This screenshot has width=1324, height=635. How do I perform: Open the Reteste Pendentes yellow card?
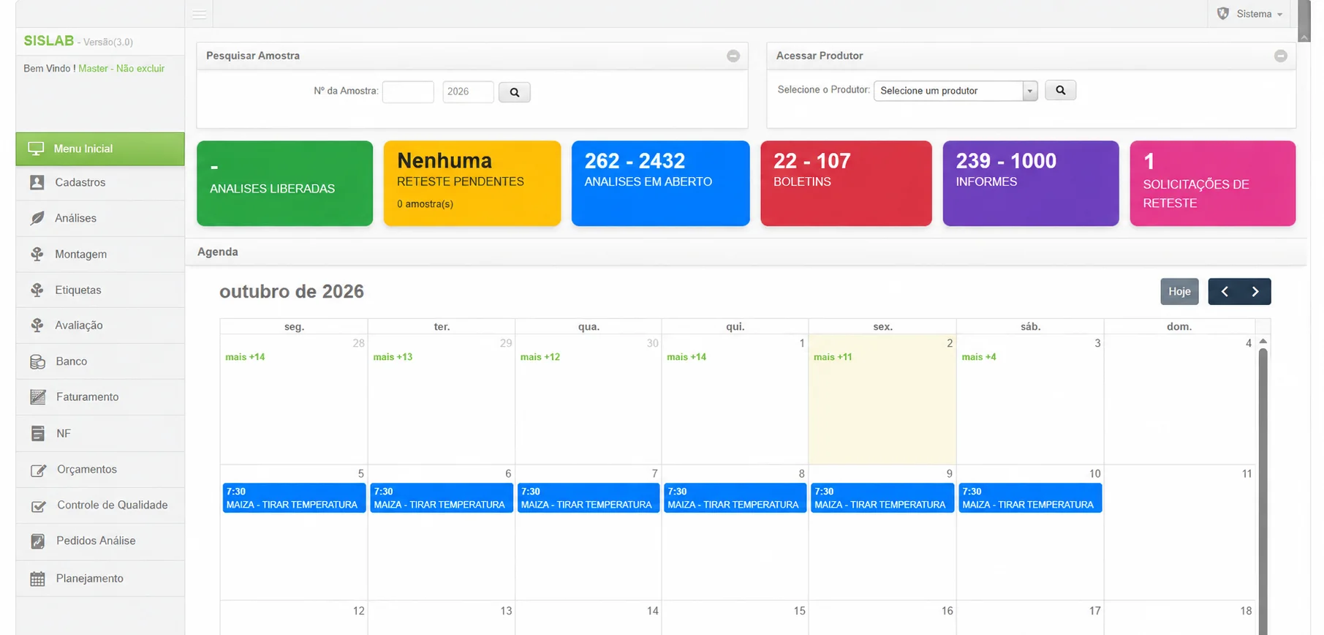point(472,183)
